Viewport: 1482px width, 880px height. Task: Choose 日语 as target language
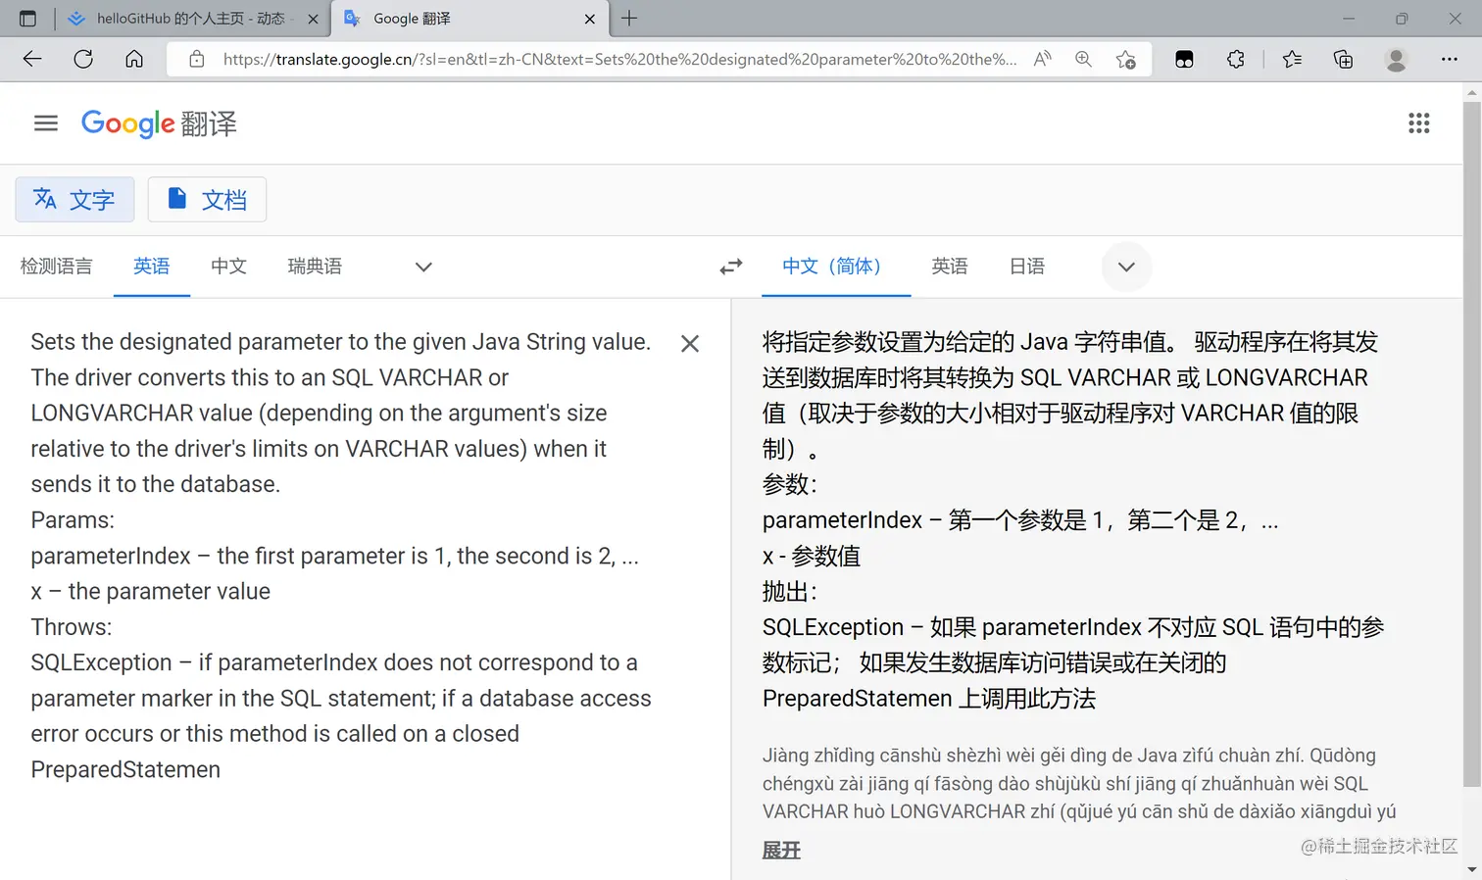point(1027,267)
